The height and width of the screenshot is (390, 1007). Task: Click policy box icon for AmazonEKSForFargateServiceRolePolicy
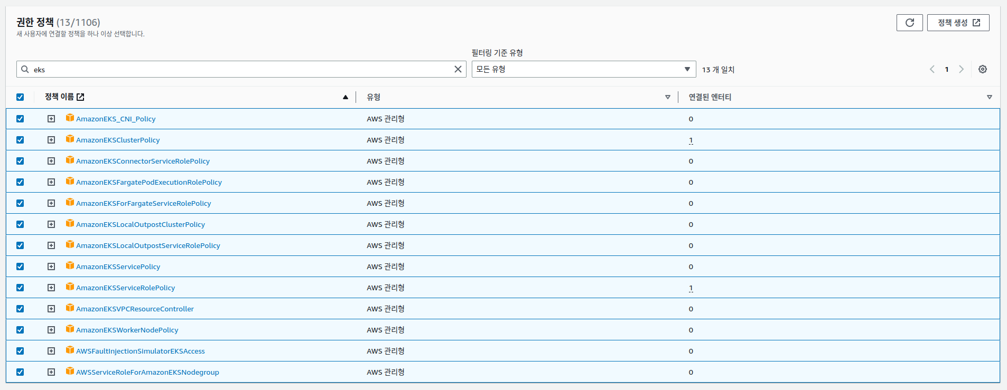click(x=70, y=202)
